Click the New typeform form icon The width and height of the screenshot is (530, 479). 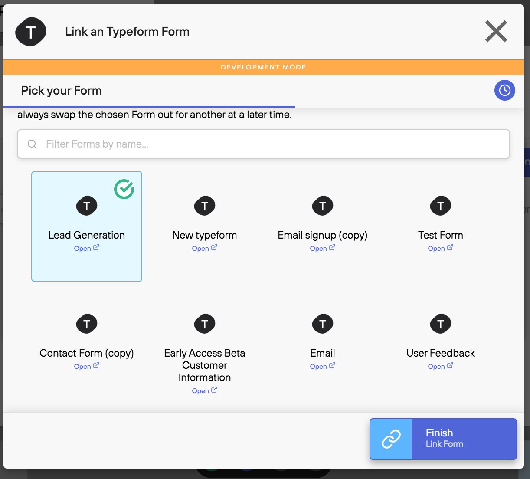pyautogui.click(x=205, y=206)
